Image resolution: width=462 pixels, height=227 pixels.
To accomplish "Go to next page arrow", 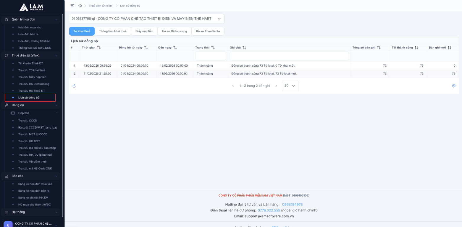I will pyautogui.click(x=276, y=86).
